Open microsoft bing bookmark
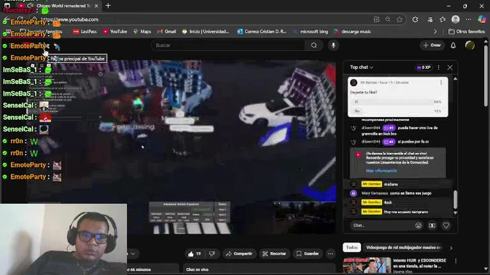Screen dimensions: 490x275 tap(310, 32)
